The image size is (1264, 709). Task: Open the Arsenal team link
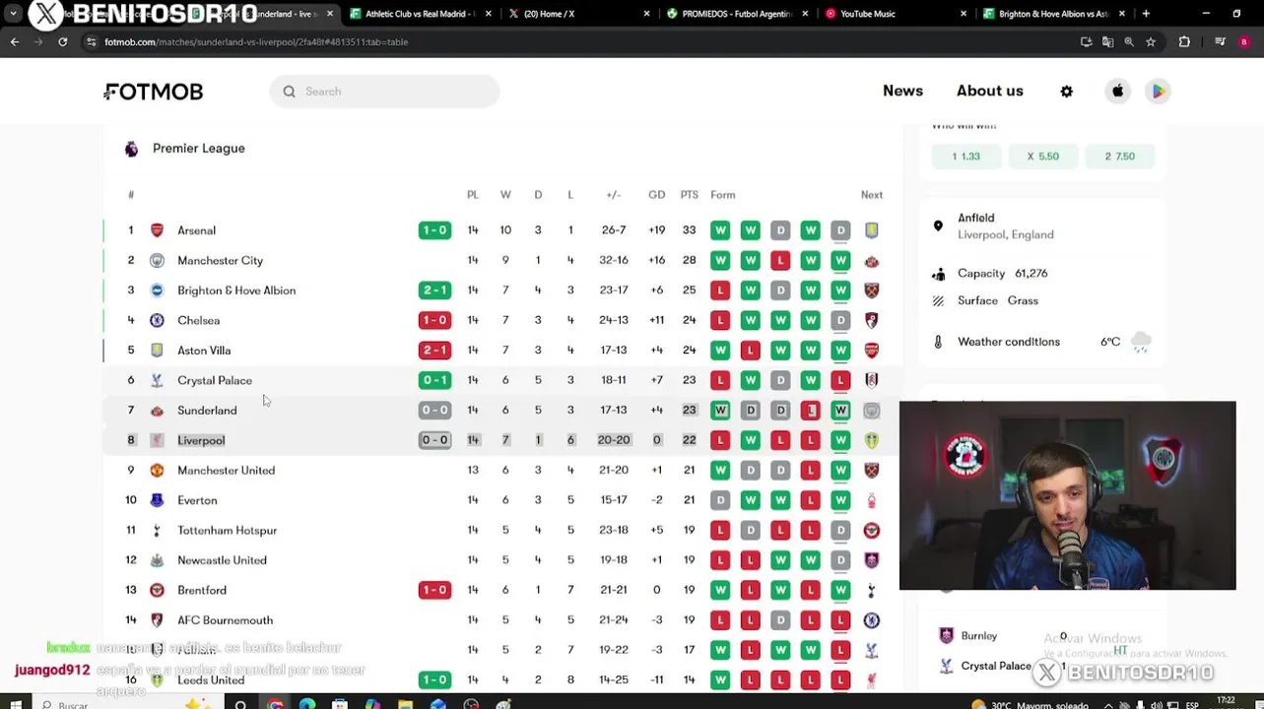pyautogui.click(x=196, y=230)
